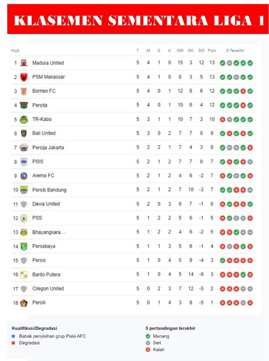
Task: Click the 5 Terakhir column header
Action: (235, 50)
